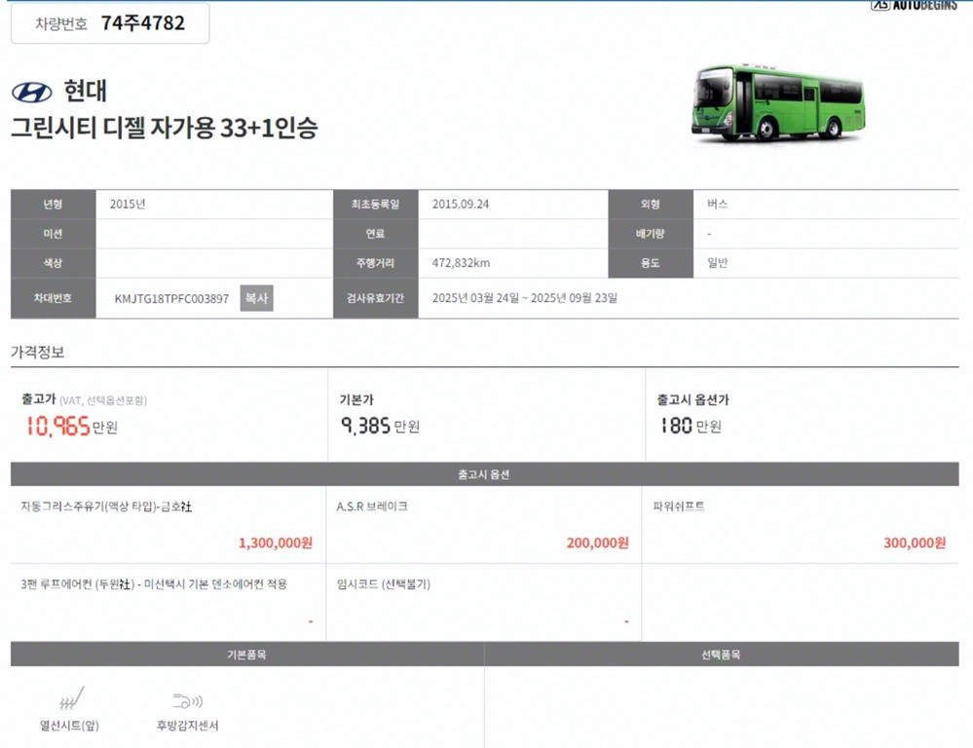
Task: Click the 출고가 10,965 만원 price
Action: (70, 426)
